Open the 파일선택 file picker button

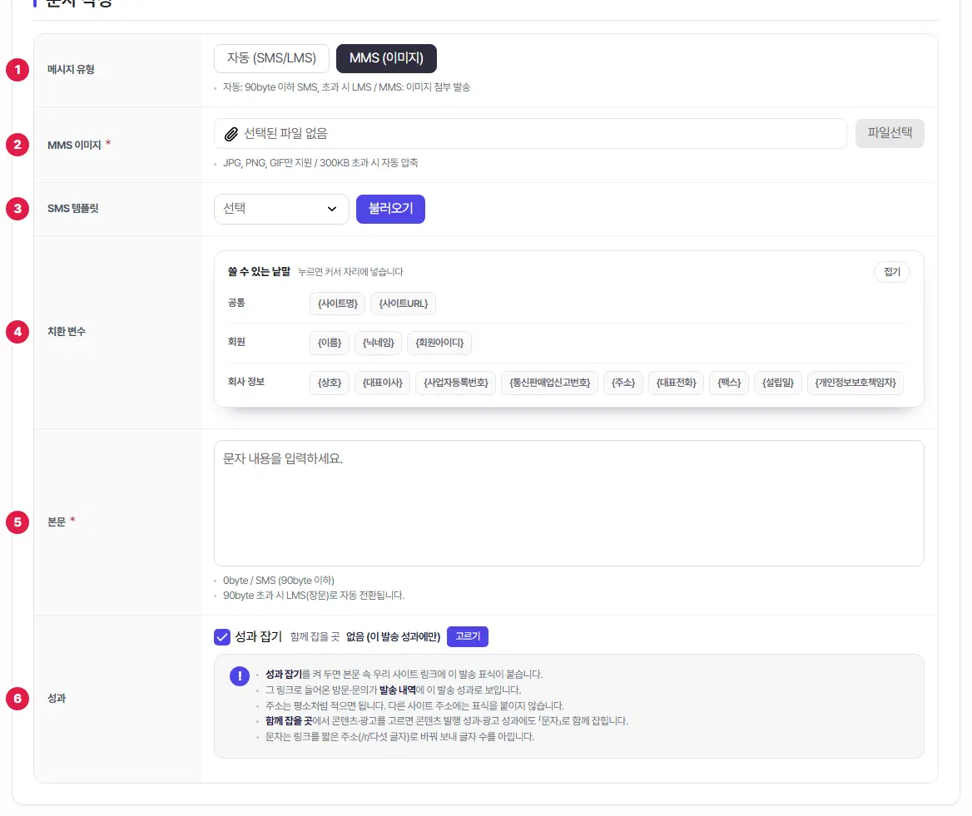[890, 133]
